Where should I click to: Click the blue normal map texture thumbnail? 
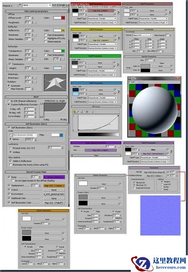coord(160,215)
